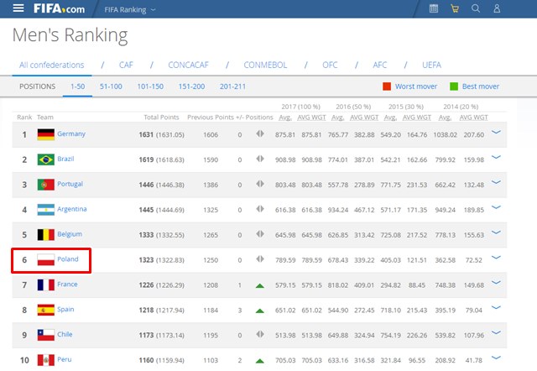Click the Best mover link
This screenshot has height=371, width=537.
481,86
